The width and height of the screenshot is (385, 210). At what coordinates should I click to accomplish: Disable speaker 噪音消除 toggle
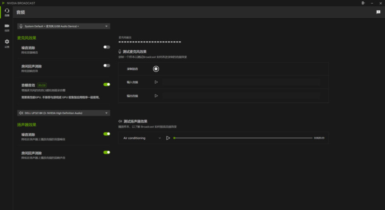click(107, 134)
